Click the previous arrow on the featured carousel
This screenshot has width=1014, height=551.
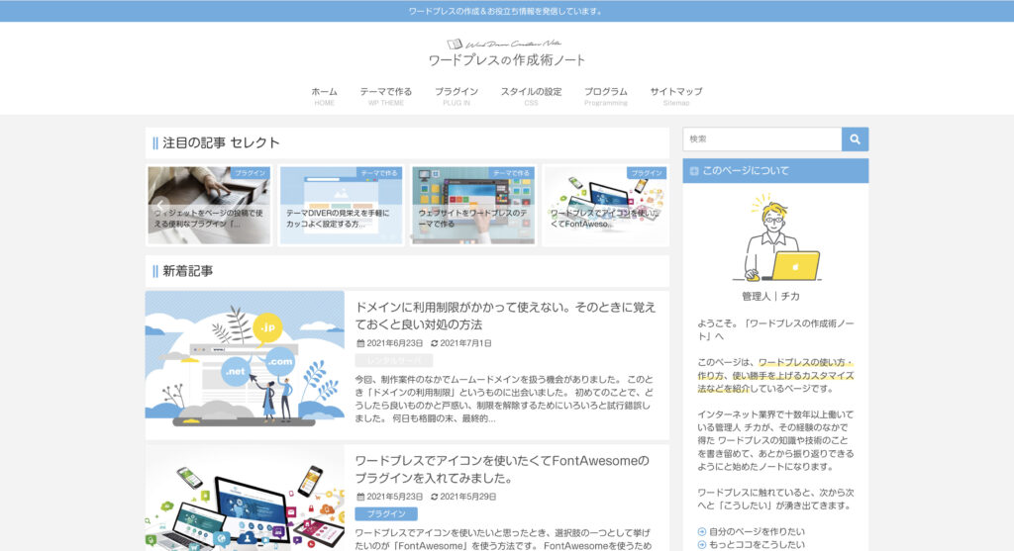click(157, 206)
